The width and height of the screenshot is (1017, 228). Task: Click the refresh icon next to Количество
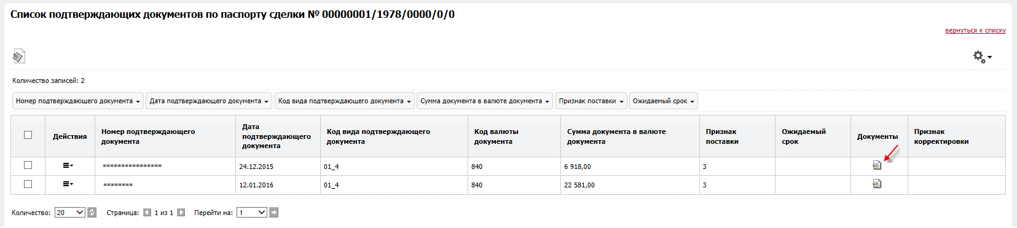92,213
